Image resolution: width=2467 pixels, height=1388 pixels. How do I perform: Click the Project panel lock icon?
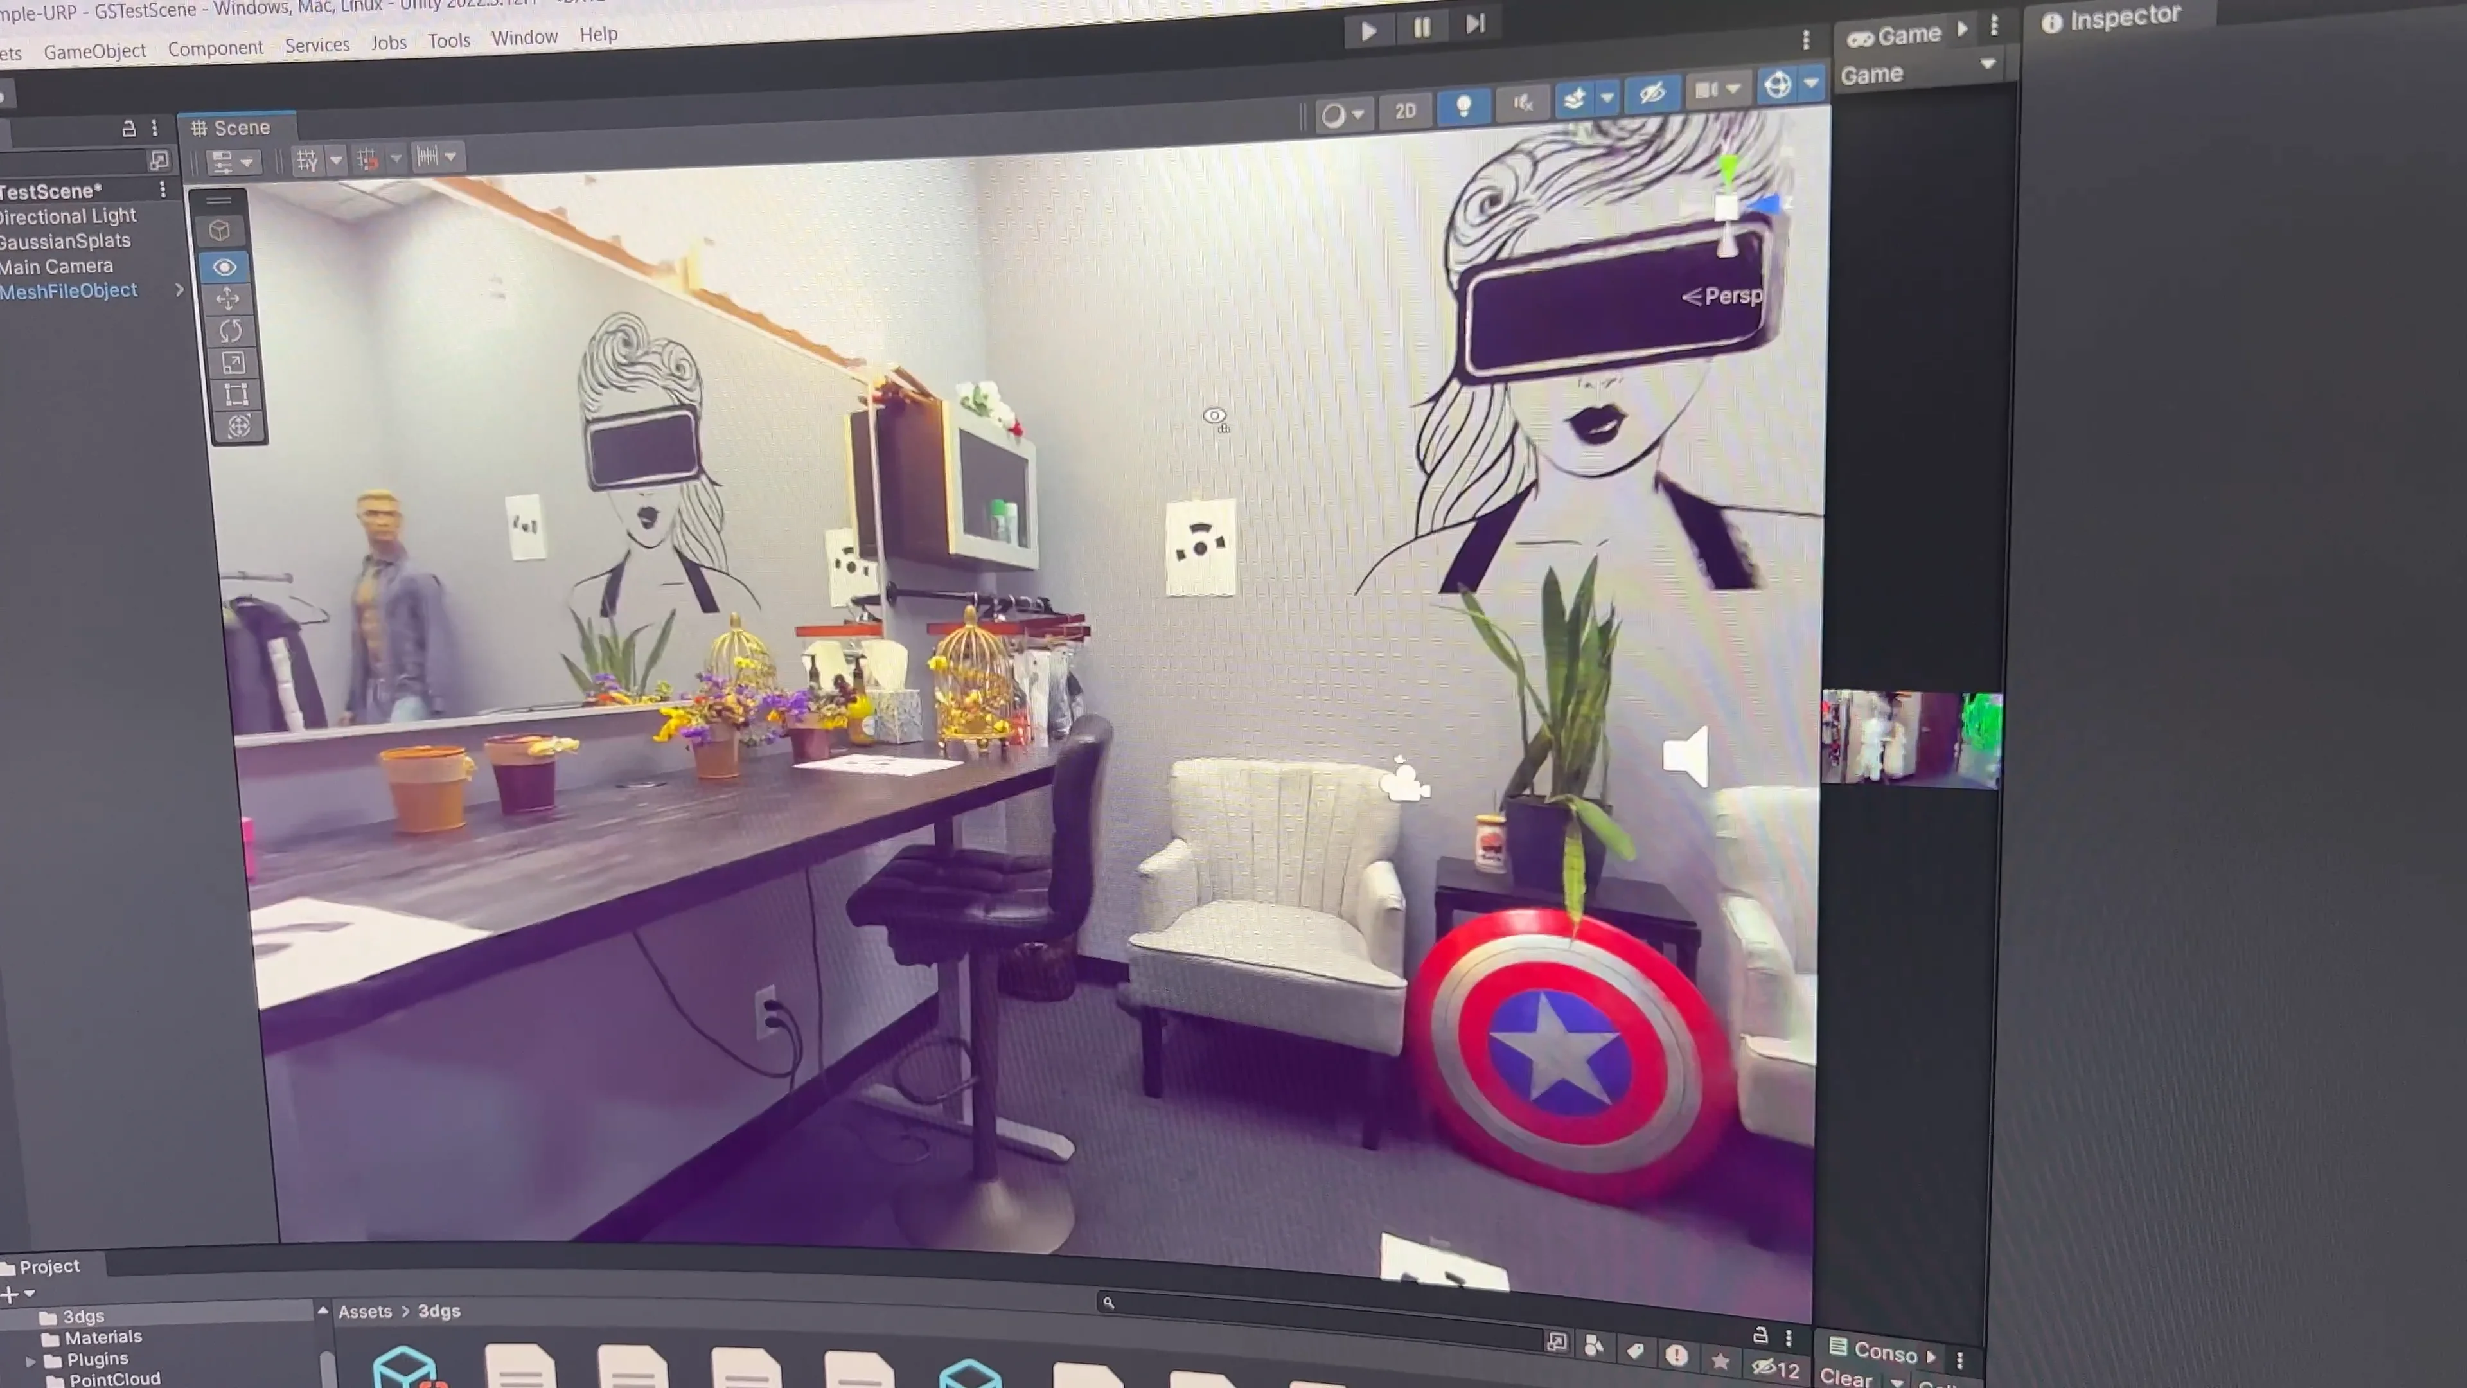pyautogui.click(x=1760, y=1335)
